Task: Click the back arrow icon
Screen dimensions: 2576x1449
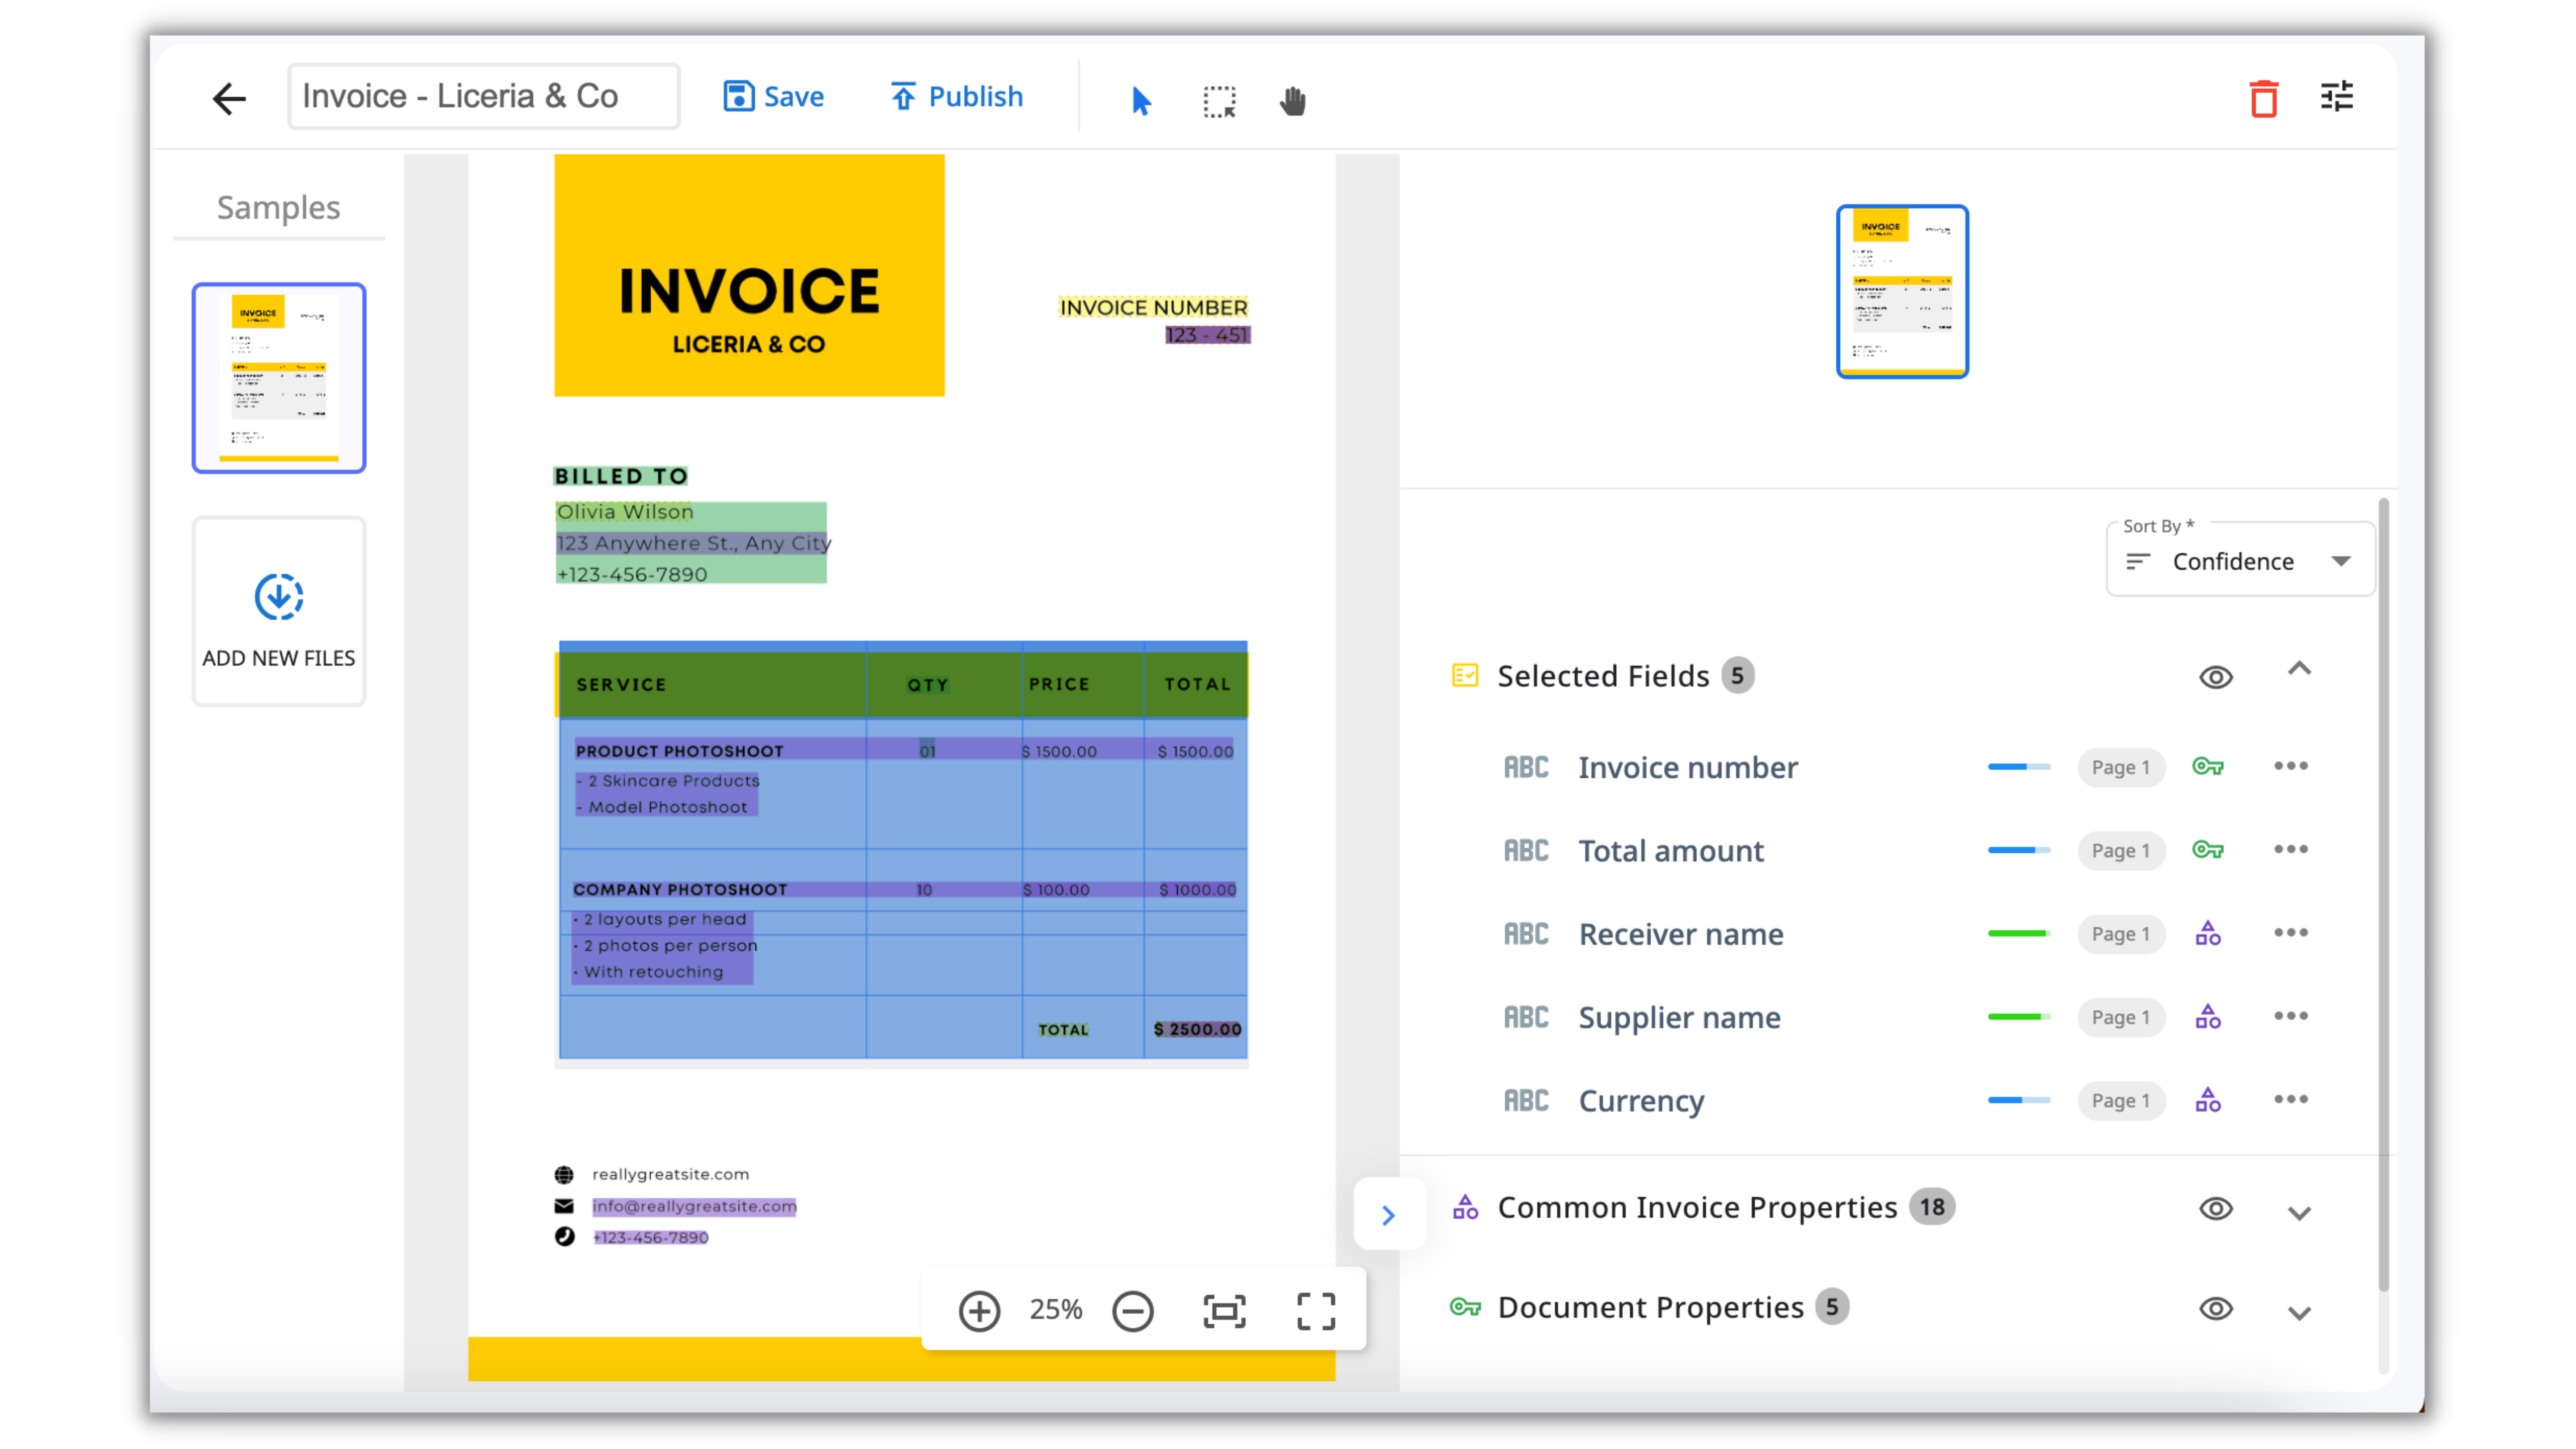Action: tap(229, 97)
